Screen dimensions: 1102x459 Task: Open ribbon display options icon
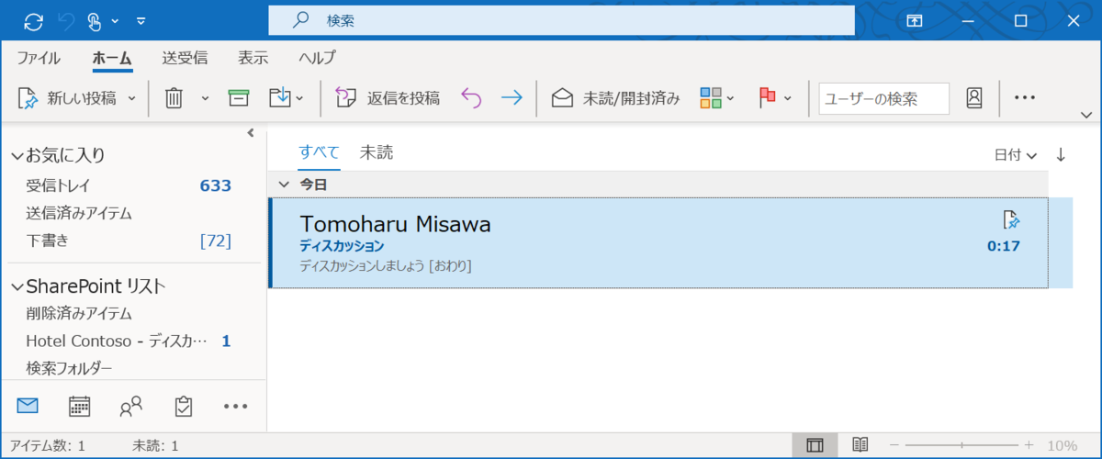[x=914, y=20]
